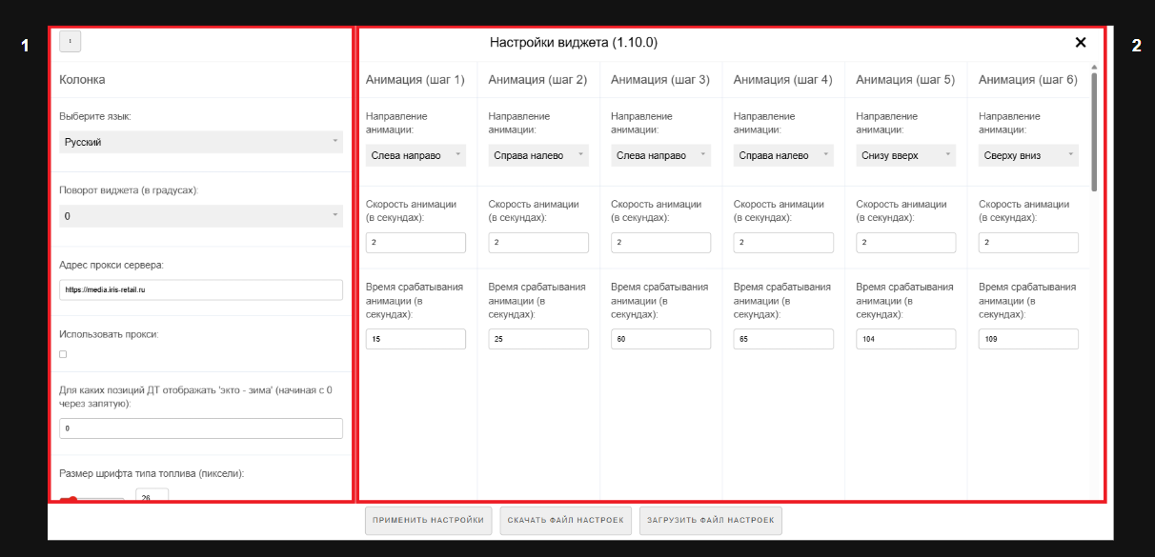Open step 5 direction dropdown Снизу вверх
Image resolution: width=1155 pixels, height=557 pixels.
click(905, 155)
